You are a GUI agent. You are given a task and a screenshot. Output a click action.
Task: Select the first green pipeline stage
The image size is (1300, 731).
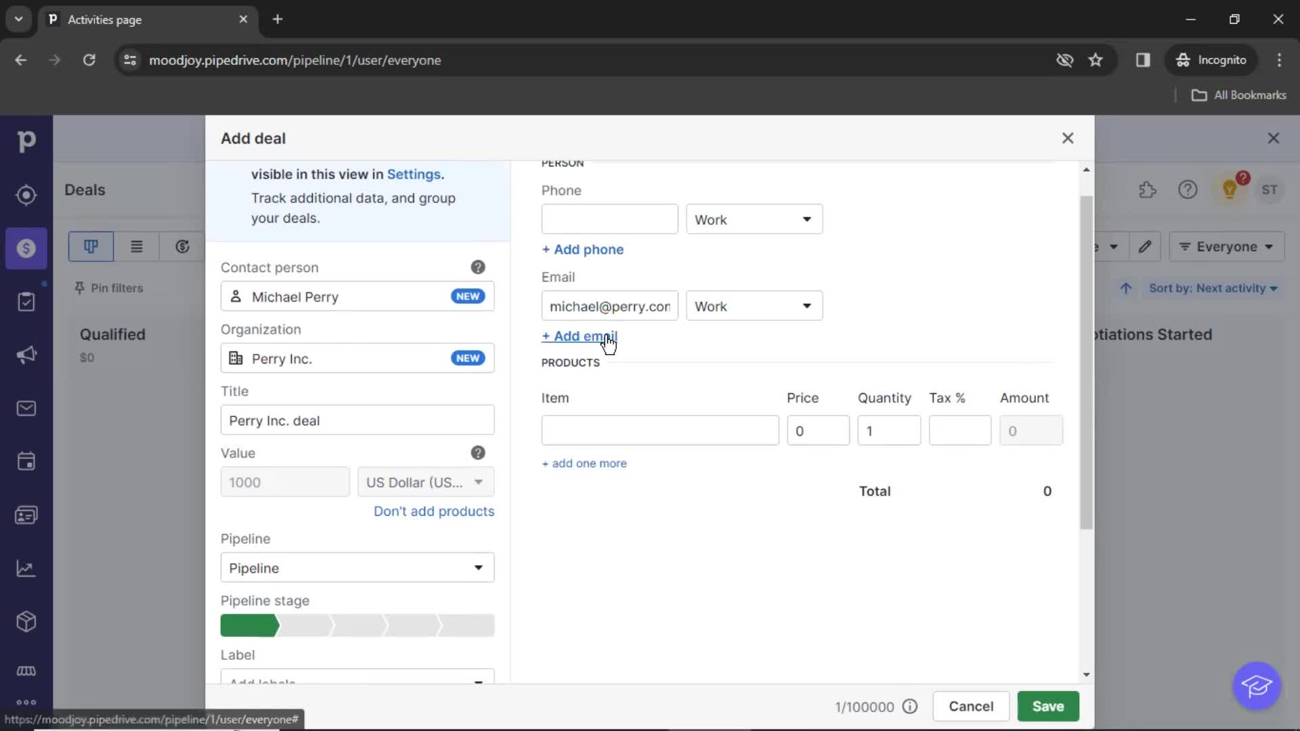(249, 625)
